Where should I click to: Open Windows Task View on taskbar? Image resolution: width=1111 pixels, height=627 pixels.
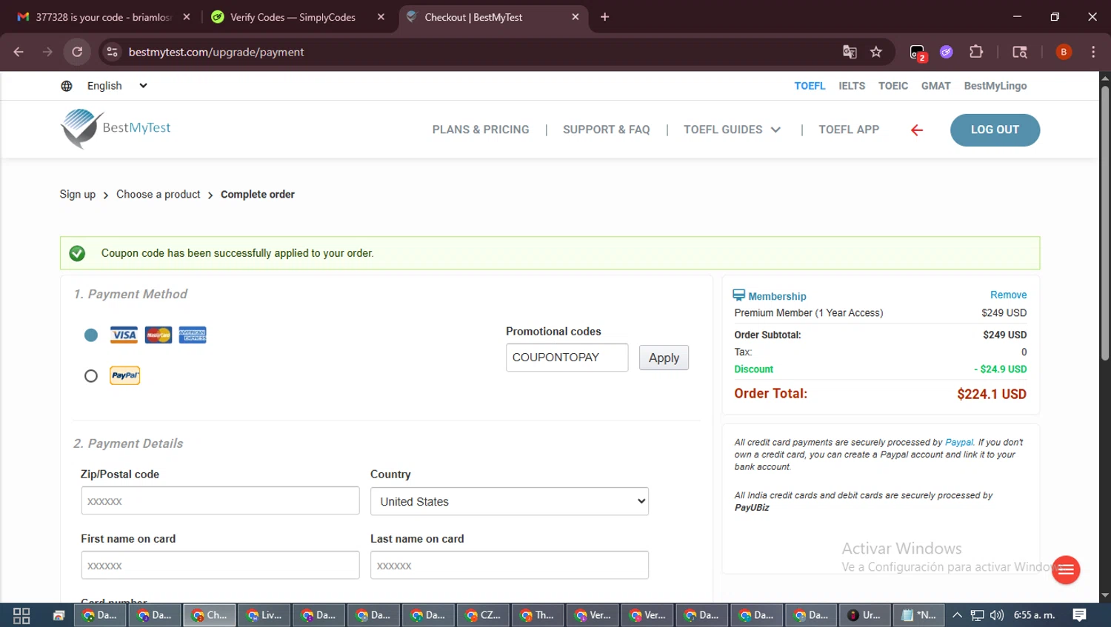(x=21, y=615)
